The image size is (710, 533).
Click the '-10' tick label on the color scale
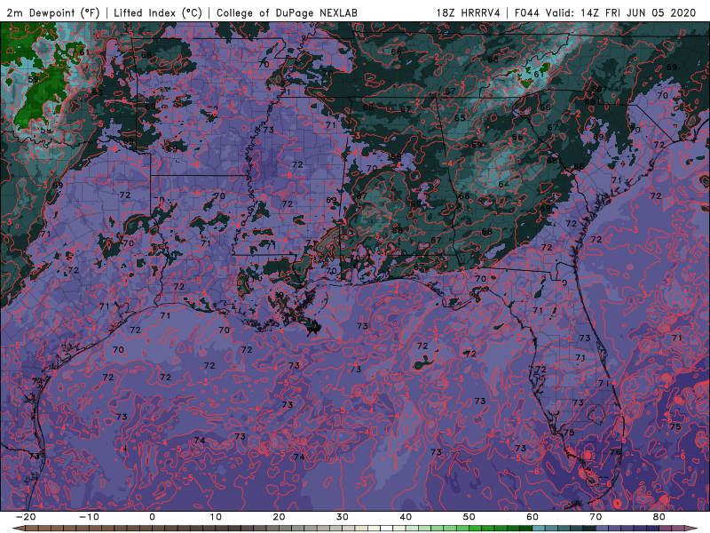[89, 517]
